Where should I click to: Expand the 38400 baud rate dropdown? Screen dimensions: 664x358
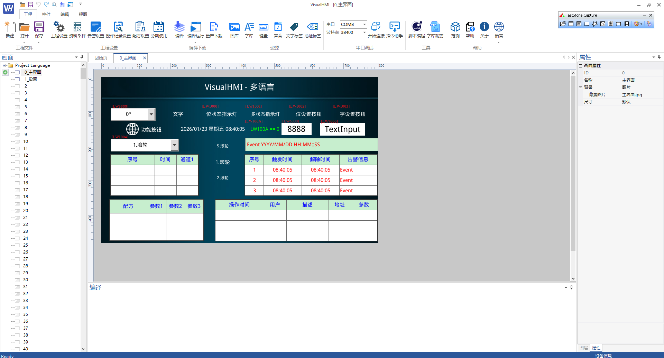coord(364,33)
